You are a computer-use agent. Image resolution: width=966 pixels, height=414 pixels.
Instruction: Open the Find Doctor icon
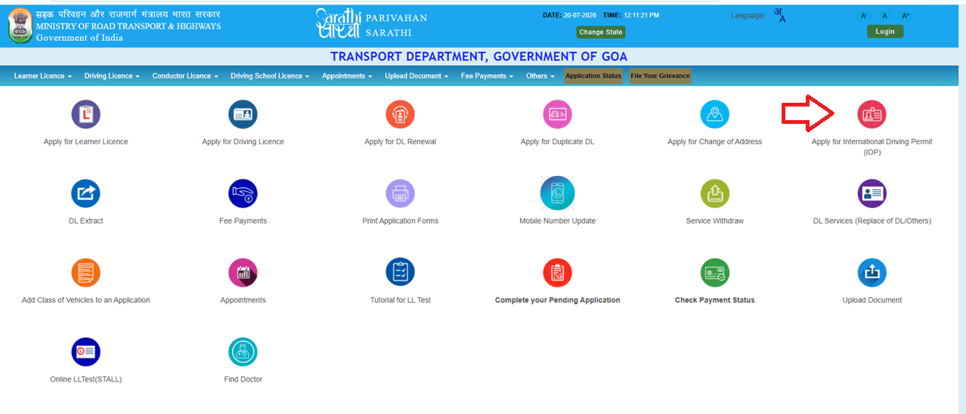tap(243, 352)
